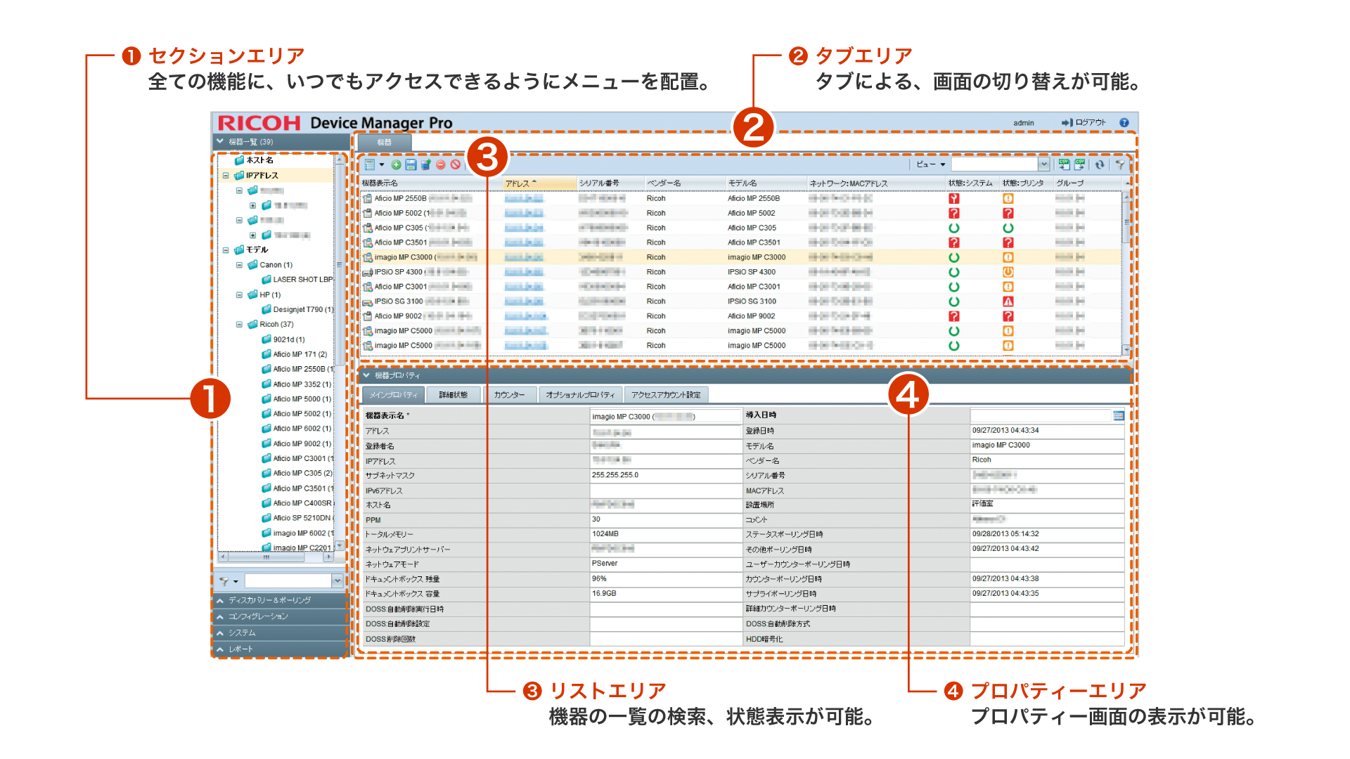This screenshot has height=759, width=1350.
Task: Save the device list using the floppy disk icon
Action: click(x=411, y=164)
